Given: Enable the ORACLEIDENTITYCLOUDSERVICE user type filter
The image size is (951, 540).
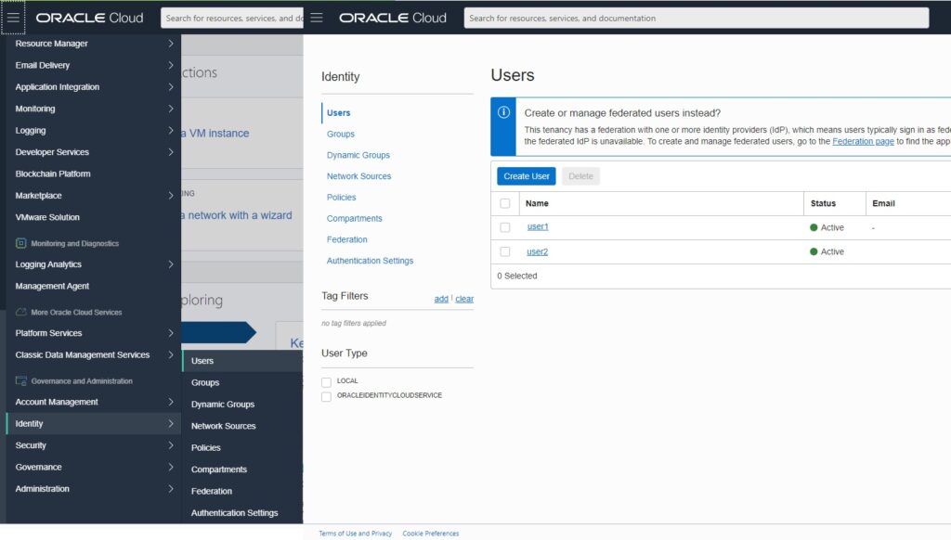Looking at the screenshot, I should tap(326, 396).
